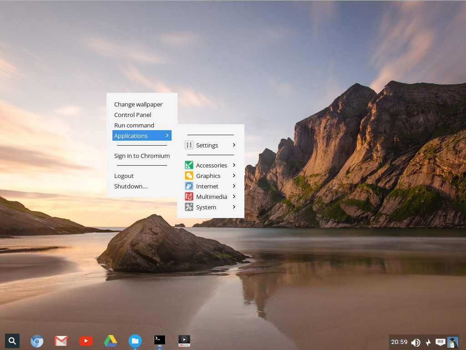Click the penguin user avatar

tap(453, 342)
